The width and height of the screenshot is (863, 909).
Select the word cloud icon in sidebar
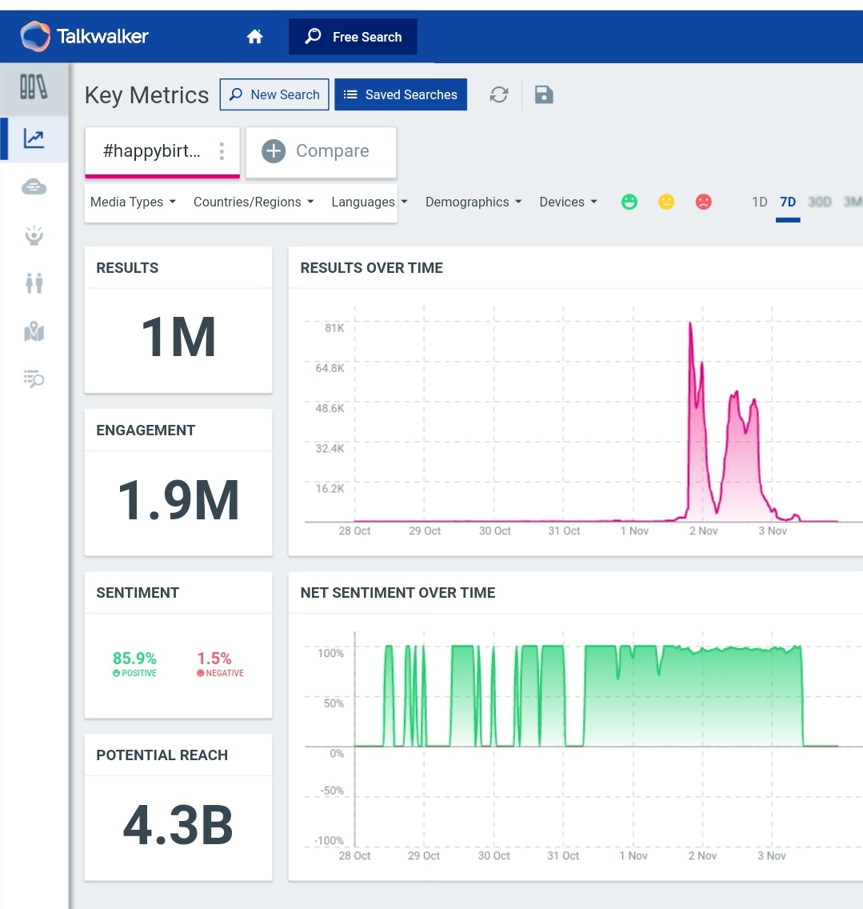click(33, 186)
